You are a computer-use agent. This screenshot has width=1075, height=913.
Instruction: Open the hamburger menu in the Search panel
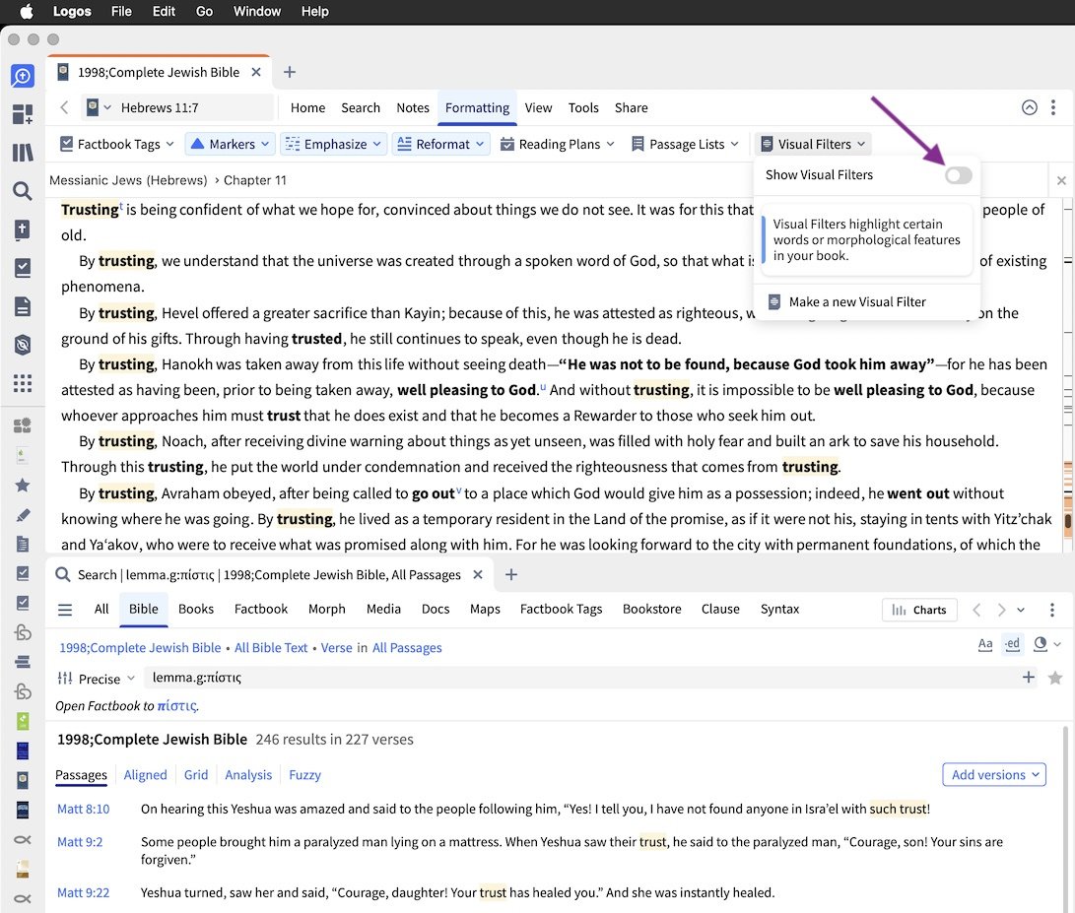pyautogui.click(x=65, y=610)
